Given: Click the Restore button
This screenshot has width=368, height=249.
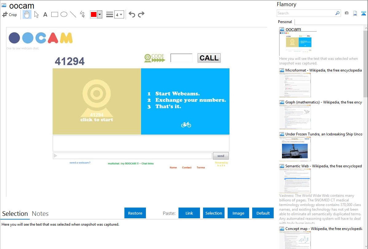Looking at the screenshot, I should point(135,213).
